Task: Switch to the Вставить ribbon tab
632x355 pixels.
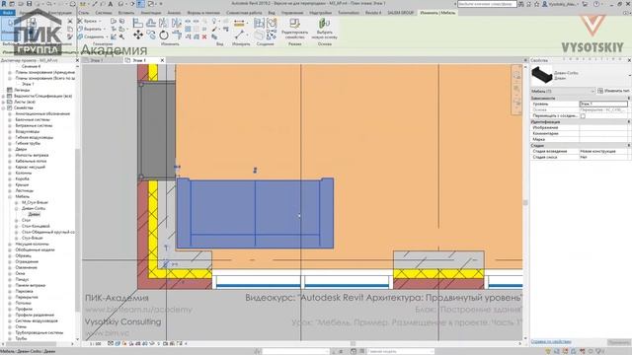Action: [x=126, y=13]
